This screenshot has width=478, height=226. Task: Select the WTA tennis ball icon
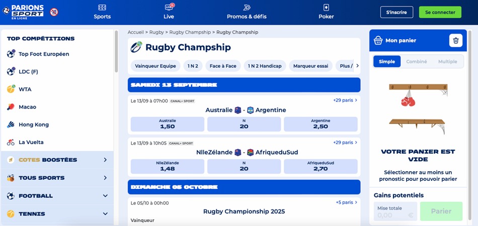click(11, 89)
